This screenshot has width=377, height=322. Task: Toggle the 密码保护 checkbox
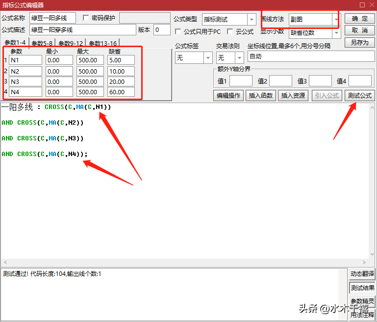[86, 18]
